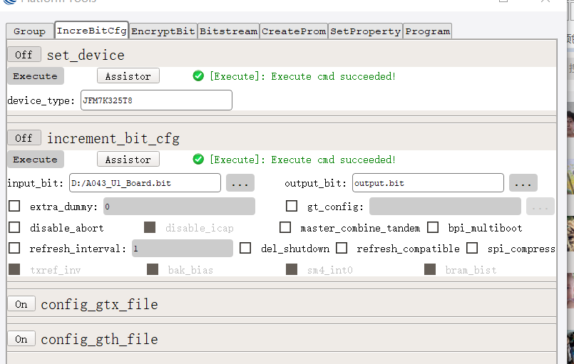574x364 pixels.
Task: Check the disable_abort option
Action: [14, 227]
